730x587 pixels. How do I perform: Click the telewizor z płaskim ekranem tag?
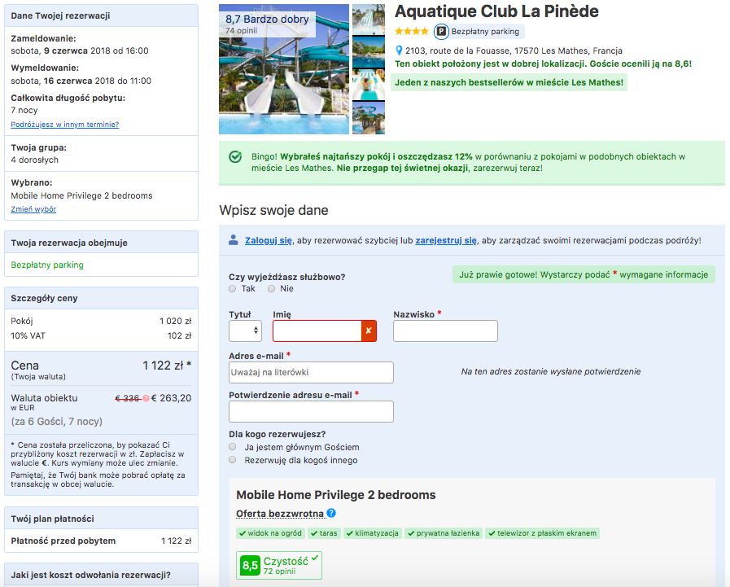coord(542,533)
